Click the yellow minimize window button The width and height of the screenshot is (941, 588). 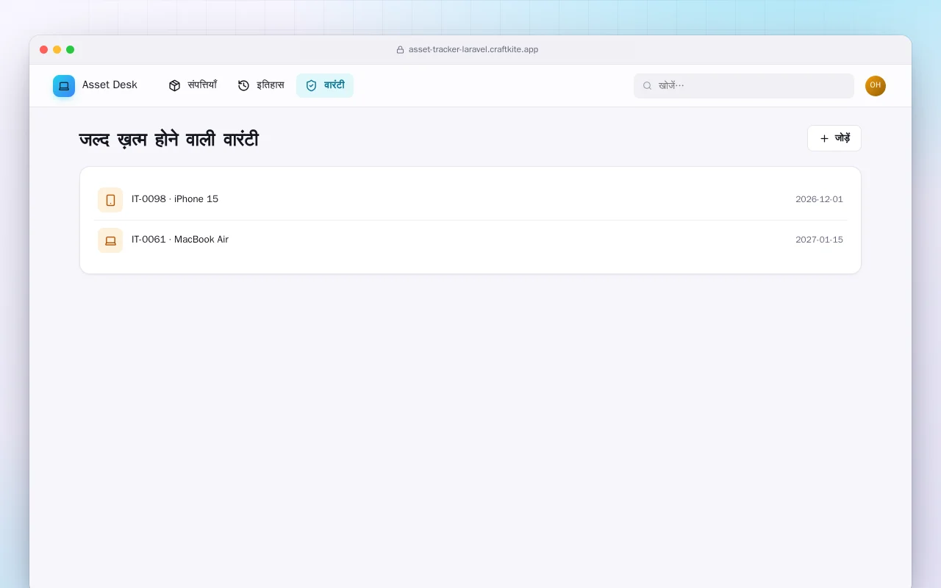point(57,50)
